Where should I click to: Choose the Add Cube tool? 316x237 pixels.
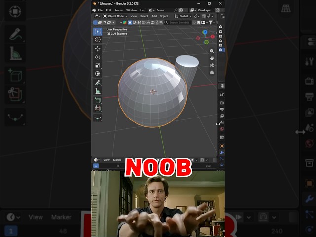(x=98, y=100)
